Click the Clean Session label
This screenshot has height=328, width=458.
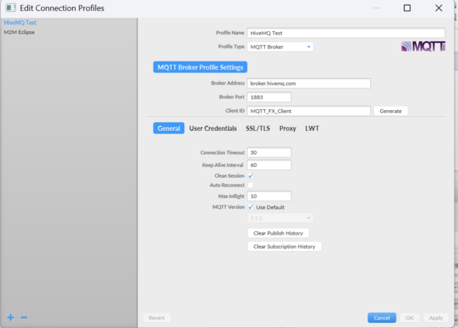pyautogui.click(x=229, y=175)
